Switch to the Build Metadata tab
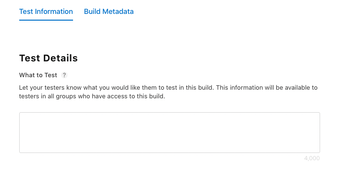The image size is (347, 176). pos(109,12)
